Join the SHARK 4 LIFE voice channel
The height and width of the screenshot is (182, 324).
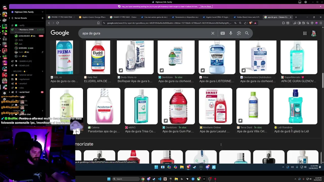26,61
